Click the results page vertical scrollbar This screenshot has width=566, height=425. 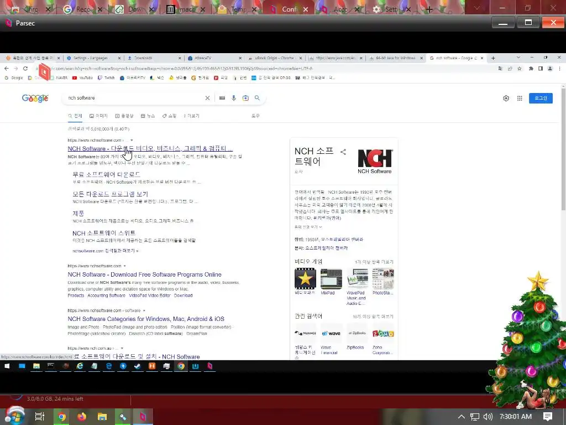click(563, 148)
